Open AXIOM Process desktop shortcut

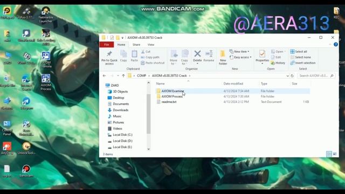click(46, 82)
